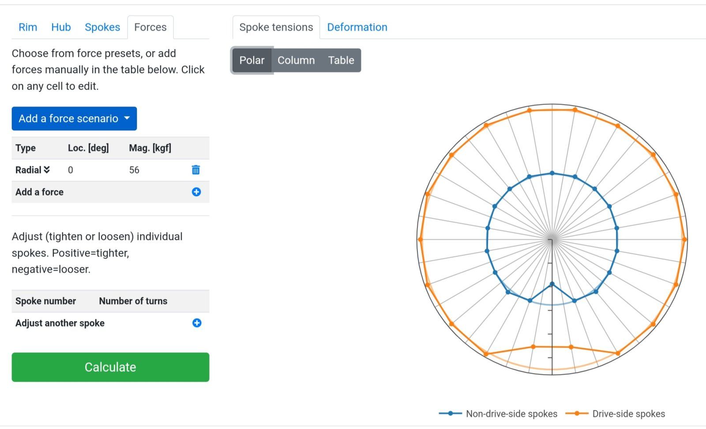The height and width of the screenshot is (429, 706).
Task: Switch to Table view
Action: click(x=341, y=60)
